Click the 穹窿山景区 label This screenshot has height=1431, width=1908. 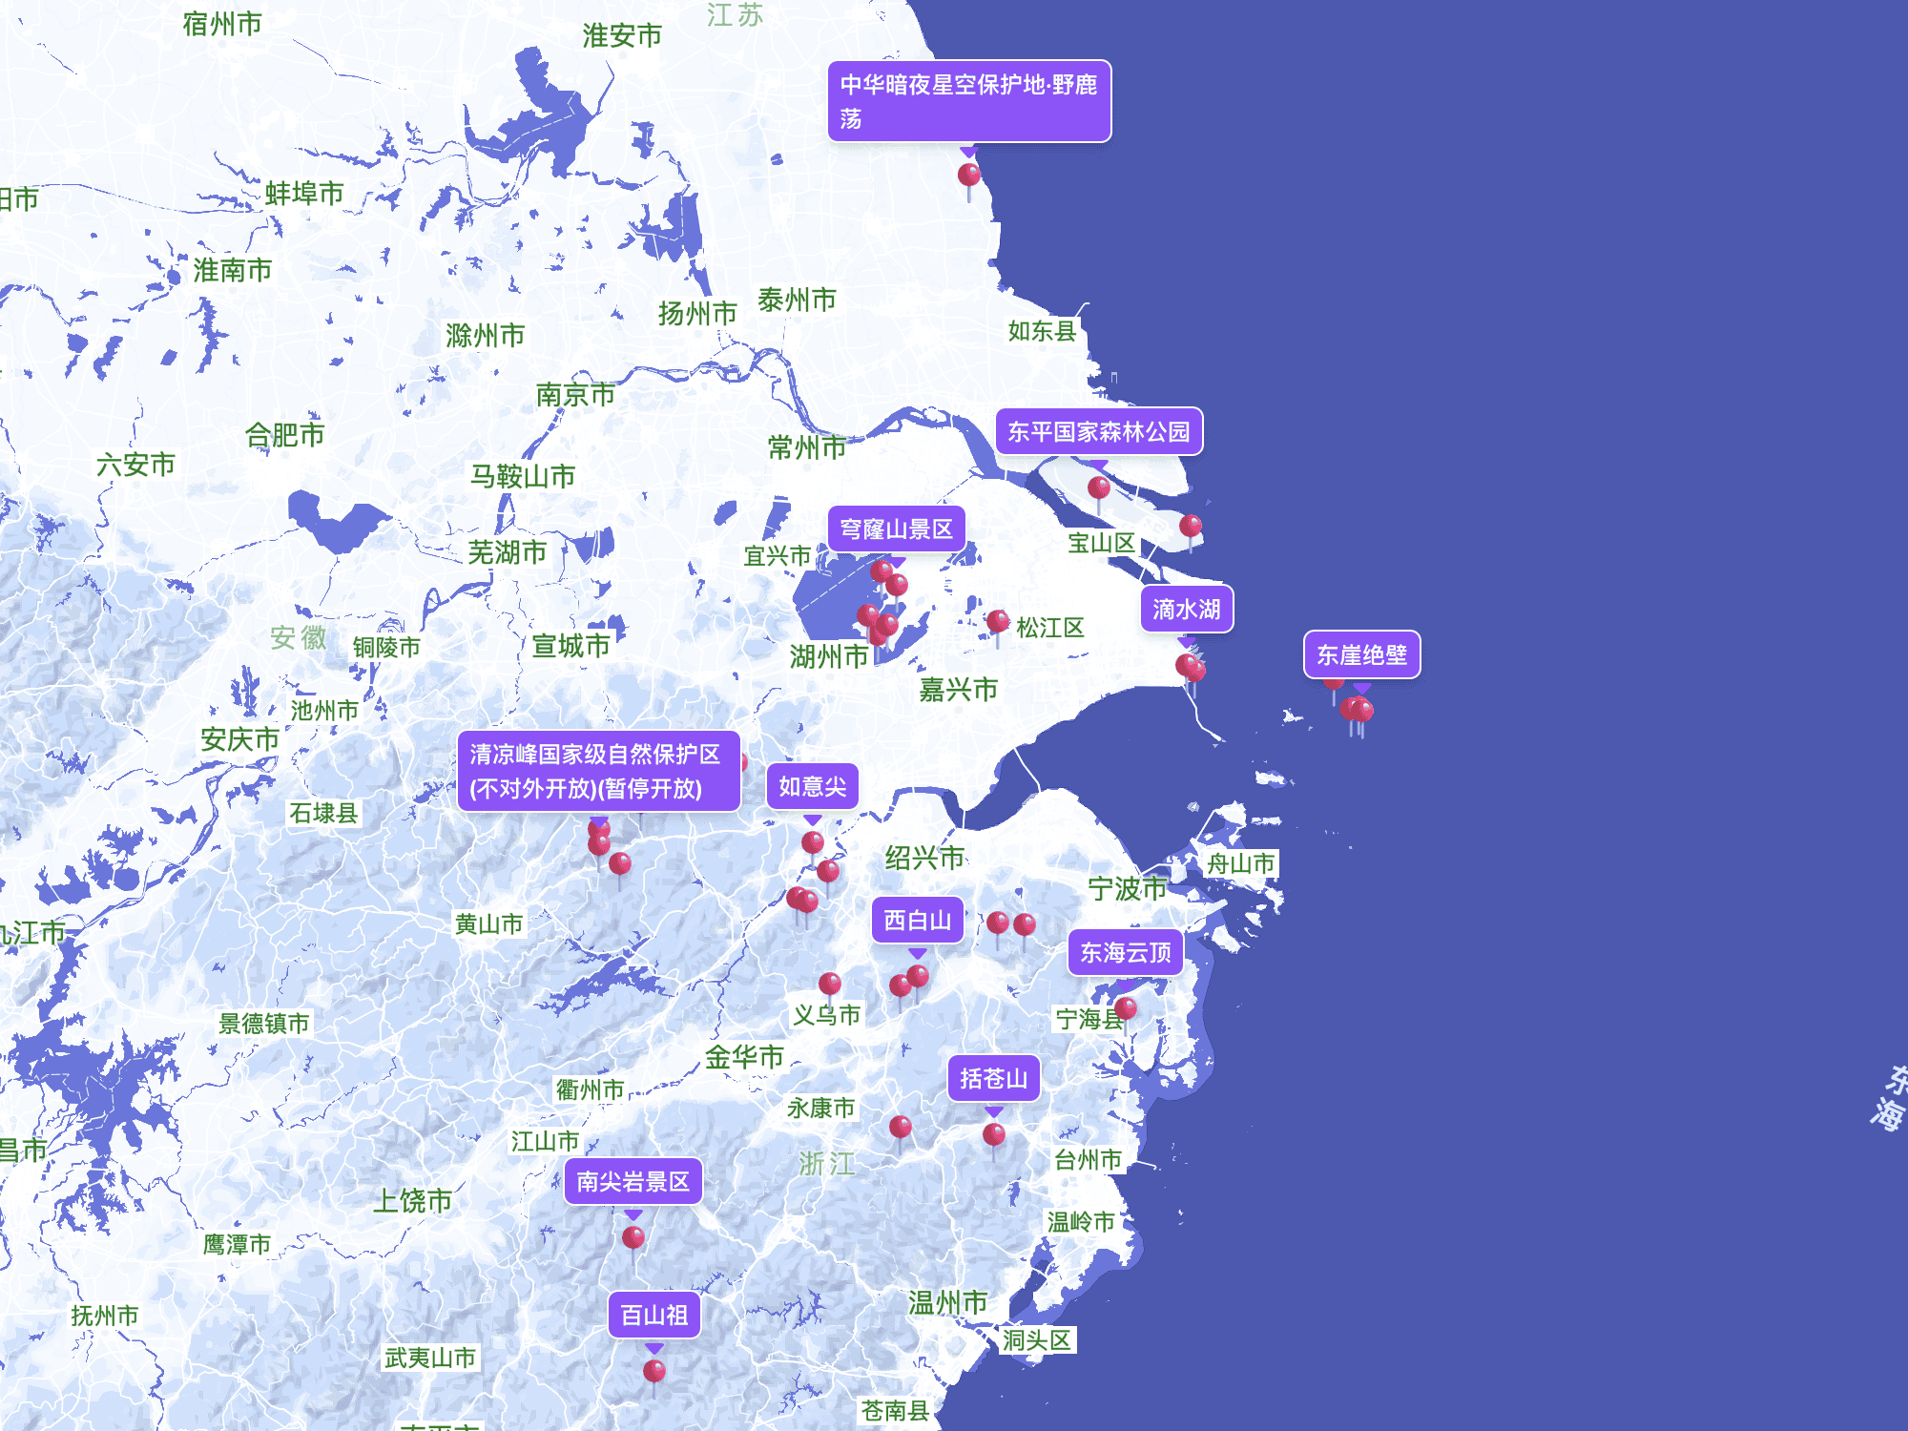tap(897, 529)
